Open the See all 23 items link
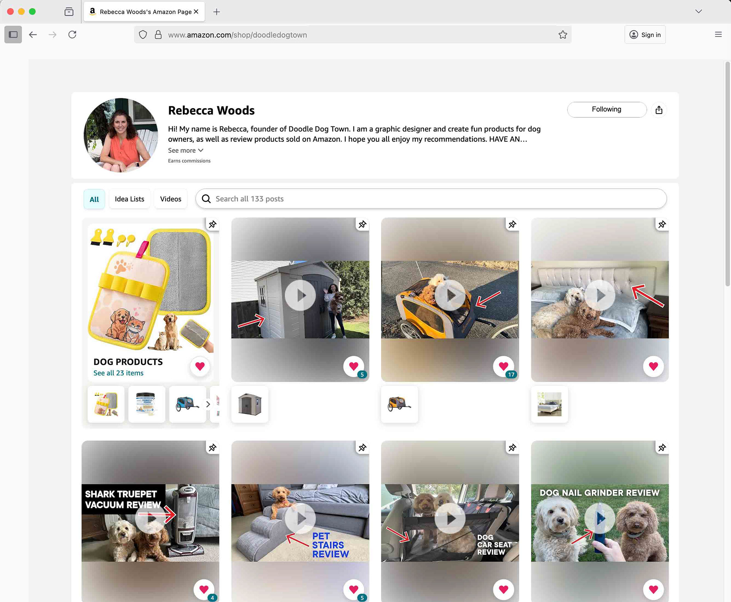The width and height of the screenshot is (731, 602). point(118,373)
